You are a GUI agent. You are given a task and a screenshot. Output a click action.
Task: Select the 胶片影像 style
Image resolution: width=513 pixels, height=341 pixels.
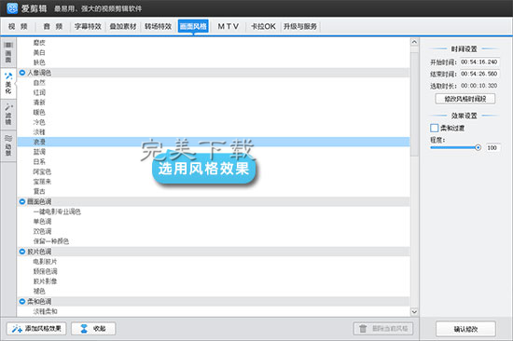(x=45, y=281)
